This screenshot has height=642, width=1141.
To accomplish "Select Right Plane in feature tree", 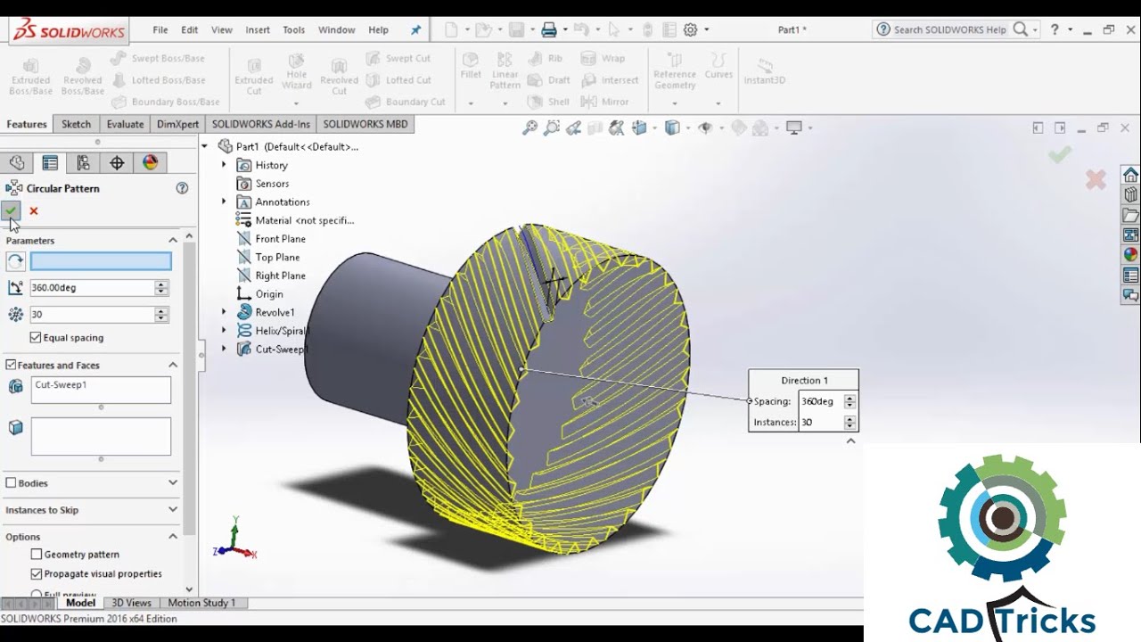I will point(280,276).
